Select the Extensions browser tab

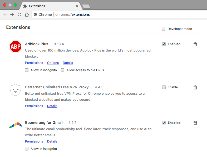[51, 6]
